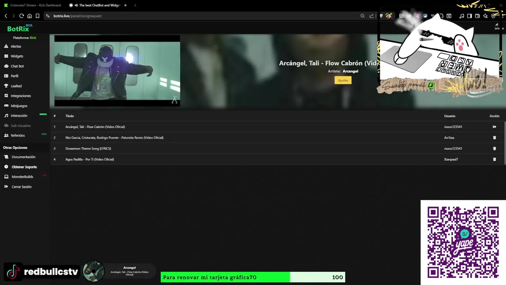The height and width of the screenshot is (285, 506).
Task: Click Obtener Soporte link
Action: click(x=24, y=167)
